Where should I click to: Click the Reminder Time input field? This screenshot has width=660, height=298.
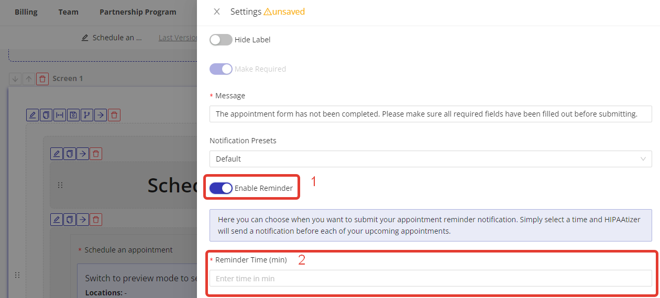pyautogui.click(x=430, y=279)
